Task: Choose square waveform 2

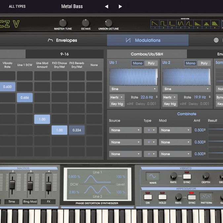Action: coord(164,24)
